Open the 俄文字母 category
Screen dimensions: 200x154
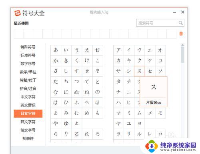point(28,130)
